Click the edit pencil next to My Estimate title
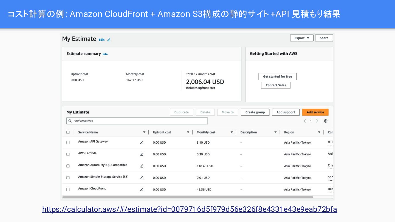 pos(109,40)
